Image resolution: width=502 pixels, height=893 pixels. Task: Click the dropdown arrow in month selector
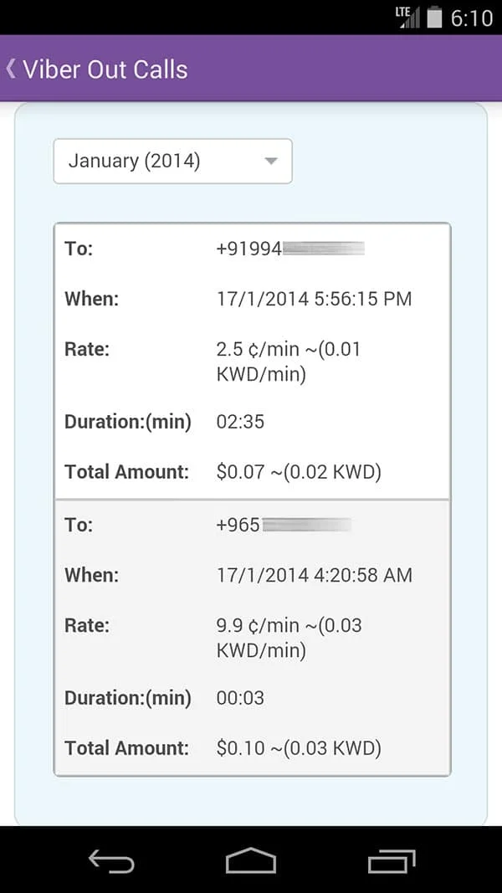pos(271,162)
